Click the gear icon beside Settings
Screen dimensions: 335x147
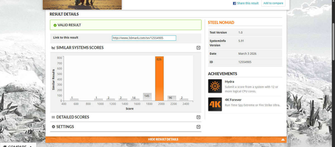tap(53, 127)
